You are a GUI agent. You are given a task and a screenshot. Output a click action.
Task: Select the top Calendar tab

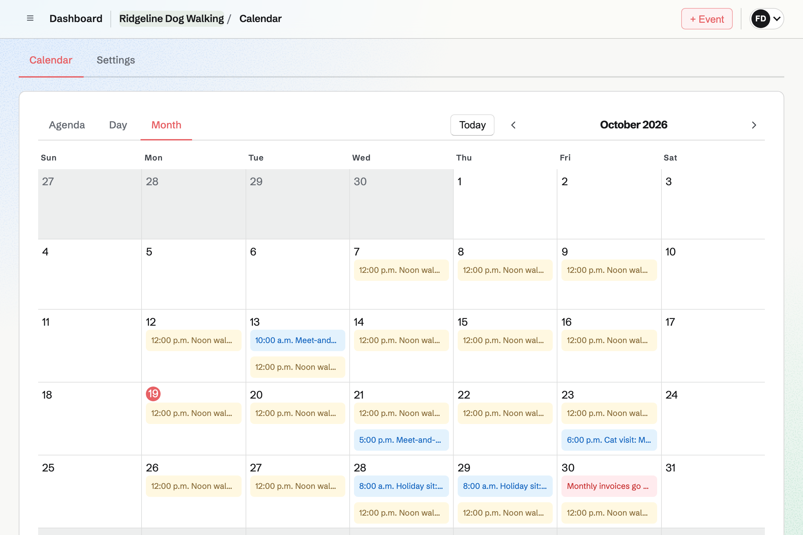pos(51,60)
